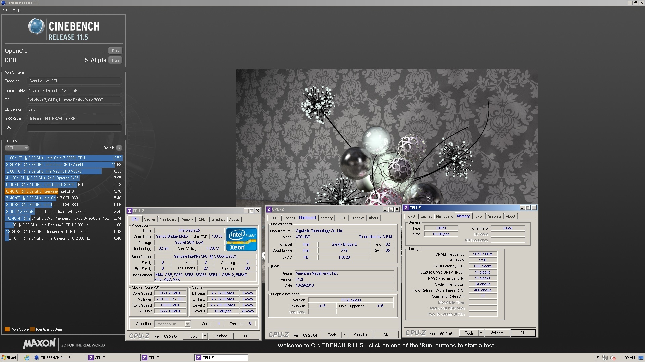Click the volume muted tray icon
This screenshot has height=362, width=645.
coord(613,358)
